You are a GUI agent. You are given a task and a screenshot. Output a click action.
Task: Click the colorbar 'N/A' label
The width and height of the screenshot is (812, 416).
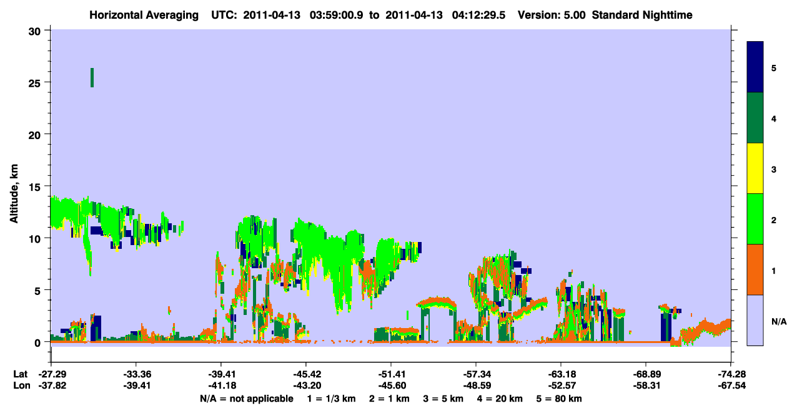[778, 321]
